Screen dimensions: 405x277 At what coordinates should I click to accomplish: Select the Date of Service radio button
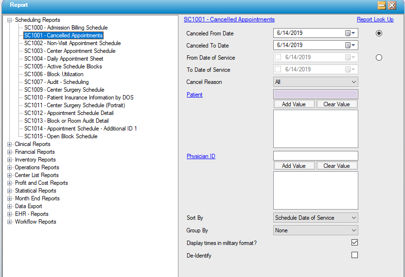(379, 58)
